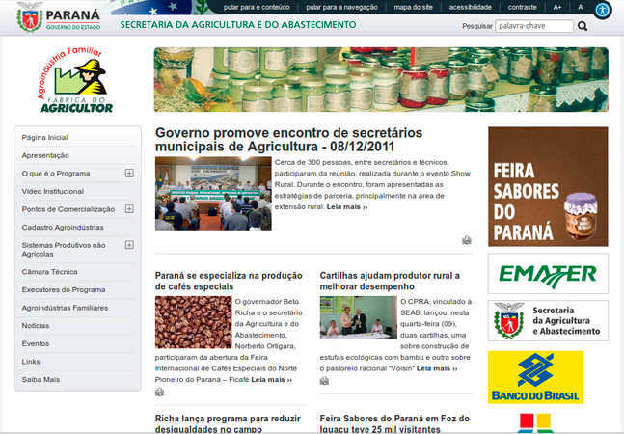Open 'Cadastro Agroindústrias' from the sidebar menu
Screen dimensions: 624x434
[64, 227]
